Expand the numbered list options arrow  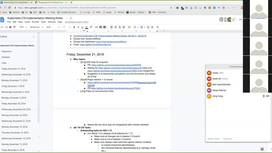tap(138, 27)
